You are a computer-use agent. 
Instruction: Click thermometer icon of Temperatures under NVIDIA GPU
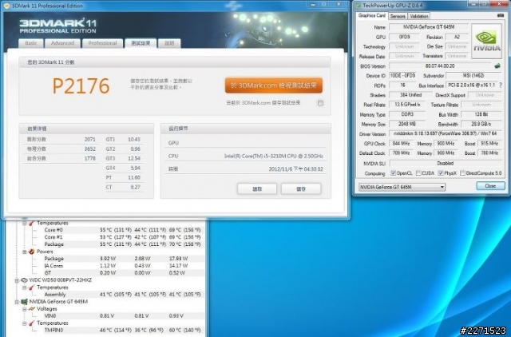32,323
